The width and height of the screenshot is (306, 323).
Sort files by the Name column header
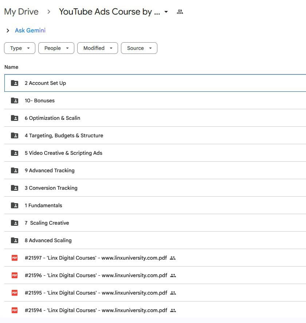pos(11,67)
